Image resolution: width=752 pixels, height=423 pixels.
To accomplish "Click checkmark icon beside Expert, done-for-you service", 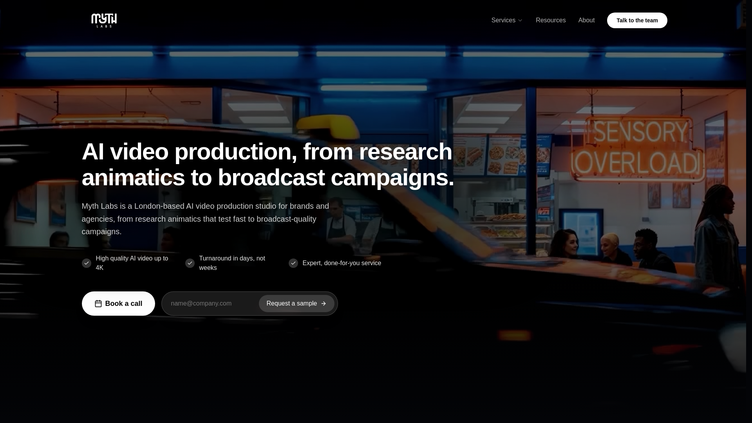I will pos(293,263).
